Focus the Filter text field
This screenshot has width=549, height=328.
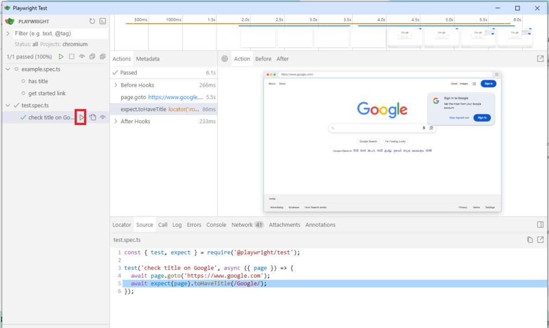tap(60, 34)
